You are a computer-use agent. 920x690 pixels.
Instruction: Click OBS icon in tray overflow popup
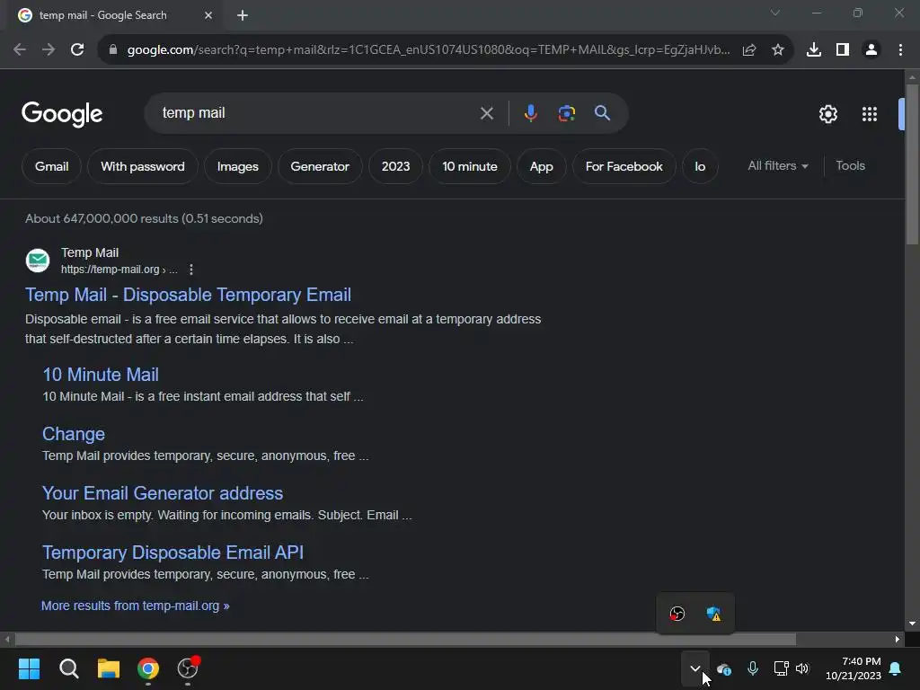(677, 614)
